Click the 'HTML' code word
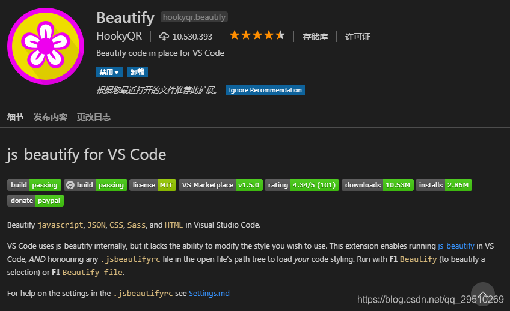Image resolution: width=510 pixels, height=311 pixels. [x=174, y=225]
